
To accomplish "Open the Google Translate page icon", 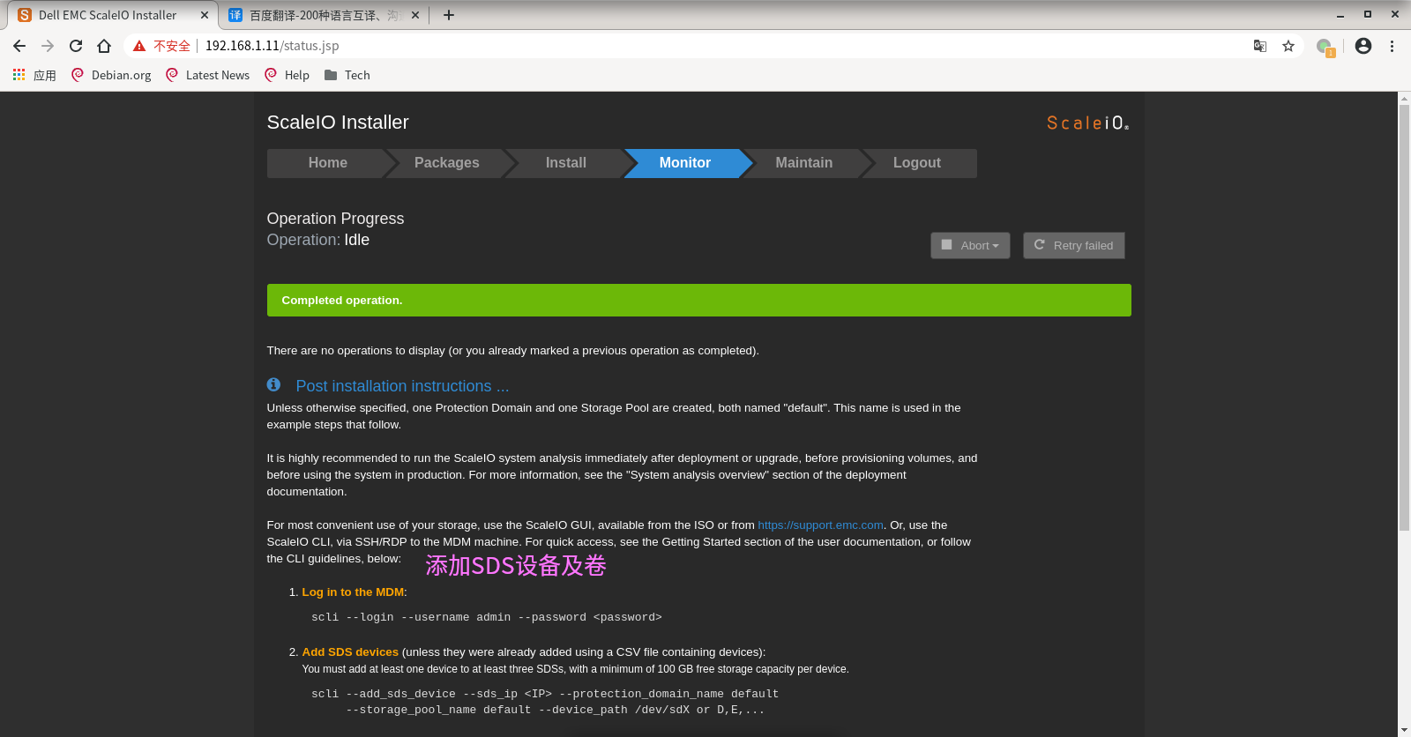I will pyautogui.click(x=1260, y=46).
